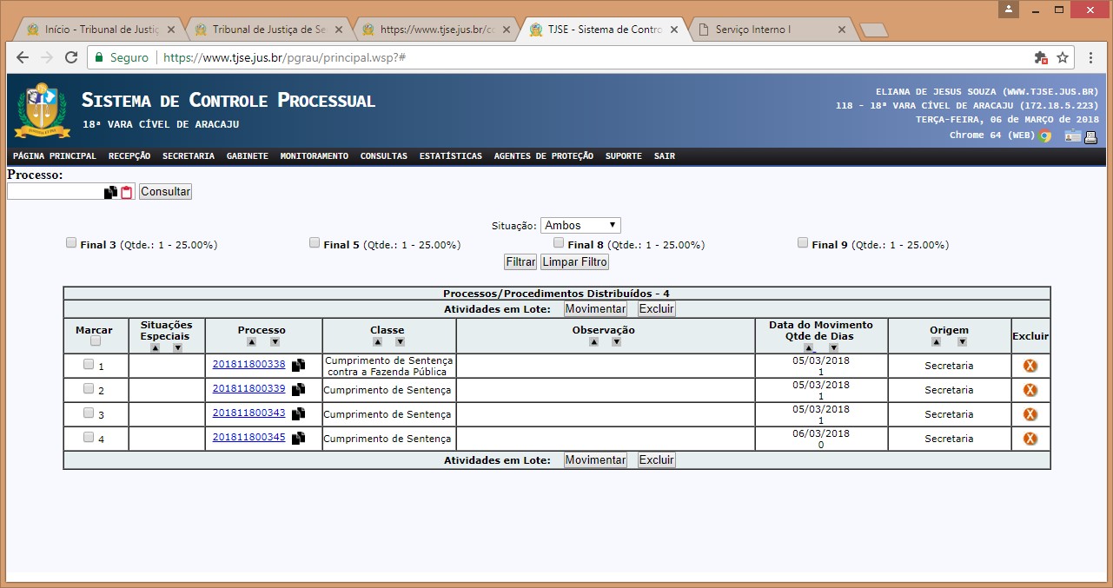Click copy icon beside process 201811800345
Screen dimensions: 1113x588
298,439
